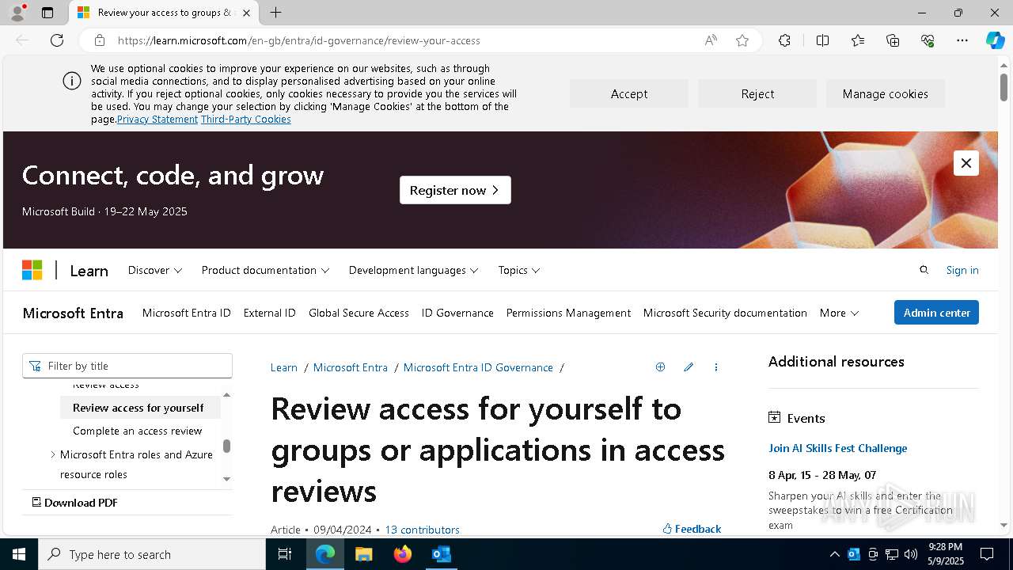Click Microsoft Entra ID Governance breadcrumb
Screen dimensions: 1013x570
[478, 367]
